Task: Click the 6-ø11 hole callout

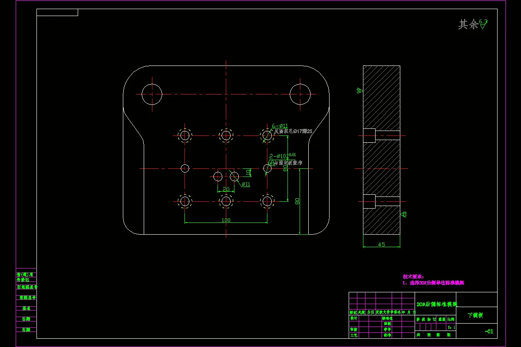Action: tap(280, 126)
